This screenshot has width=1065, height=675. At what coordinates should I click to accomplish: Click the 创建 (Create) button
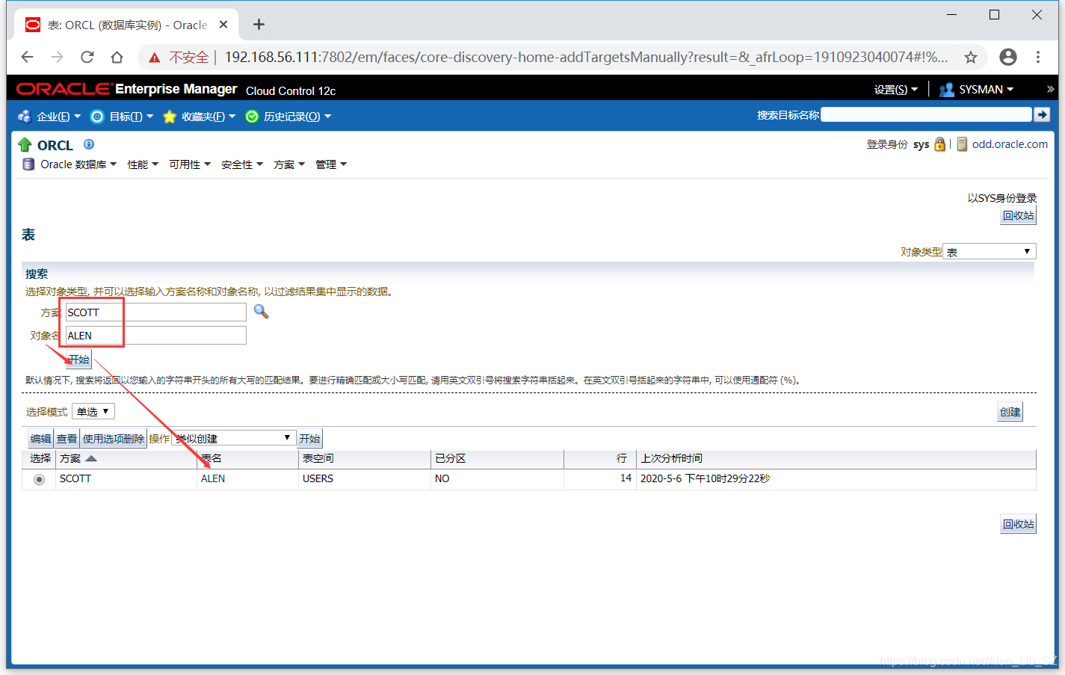coord(1010,412)
